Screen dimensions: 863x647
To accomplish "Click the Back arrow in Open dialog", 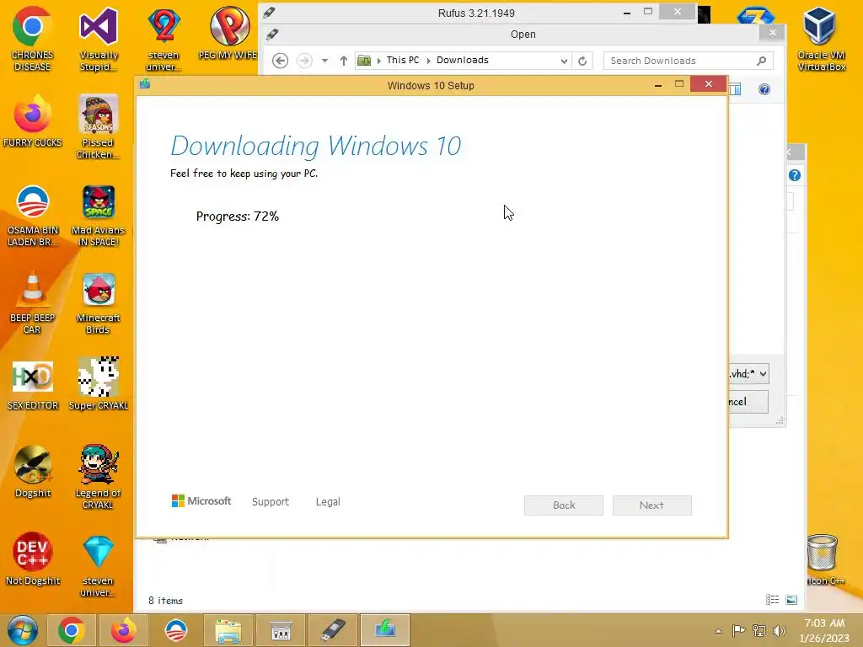I will (x=280, y=61).
